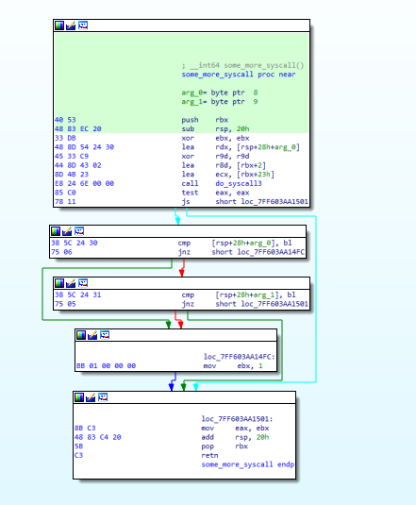
Task: Click loc_7FF603AA1501 operand in the second jnz
Action: (275, 304)
